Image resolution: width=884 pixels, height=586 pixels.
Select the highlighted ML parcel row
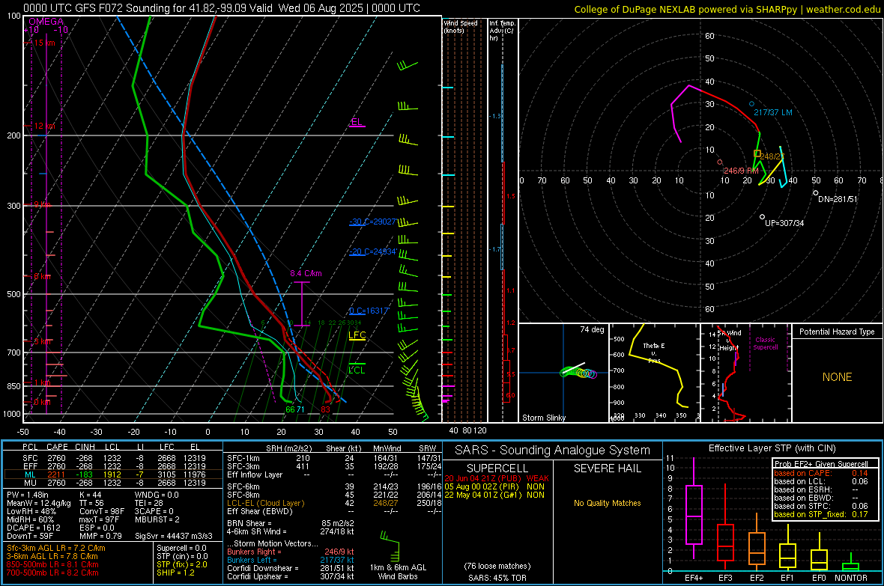(x=113, y=474)
